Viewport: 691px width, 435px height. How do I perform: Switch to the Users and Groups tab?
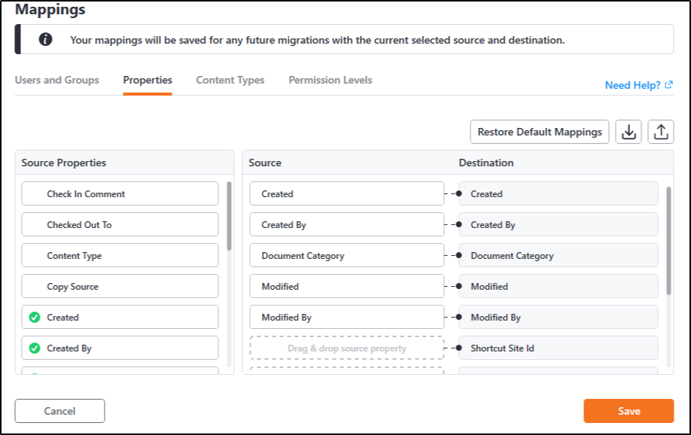click(x=57, y=80)
